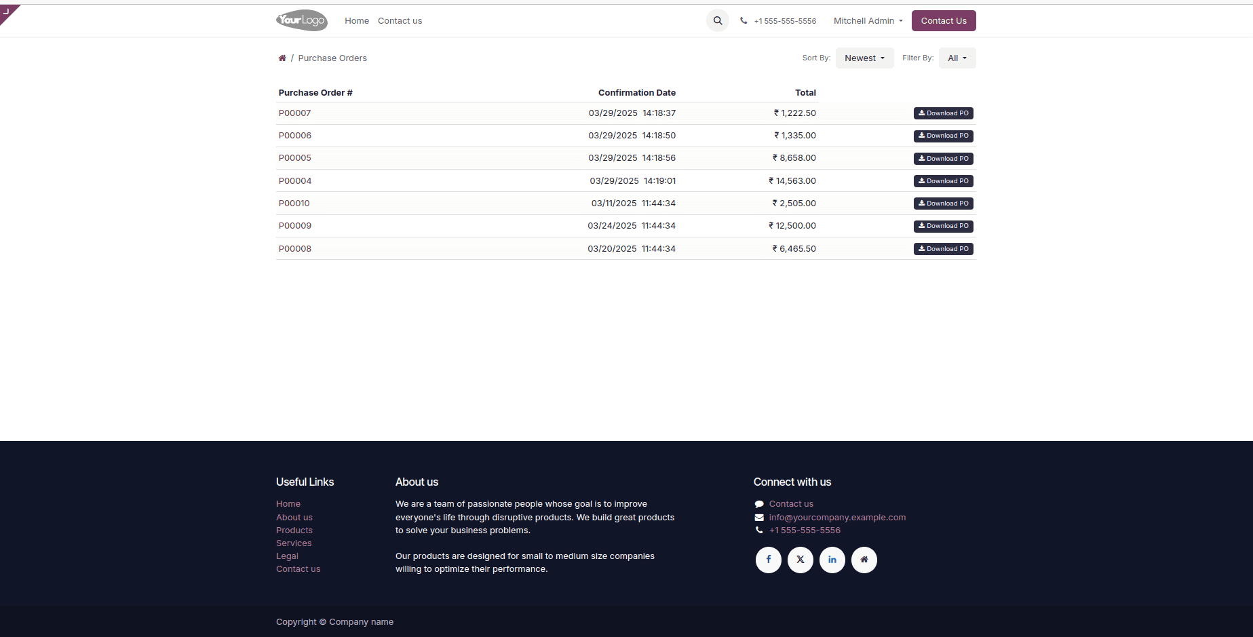Open purchase order P00010

(294, 204)
